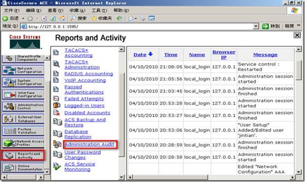The height and width of the screenshot is (182, 305).
Task: Click the Disabled Accounts report icon
Action: coord(56,112)
